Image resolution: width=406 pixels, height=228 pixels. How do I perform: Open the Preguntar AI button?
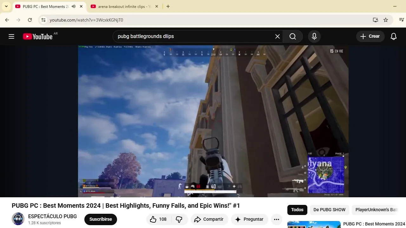pyautogui.click(x=250, y=219)
